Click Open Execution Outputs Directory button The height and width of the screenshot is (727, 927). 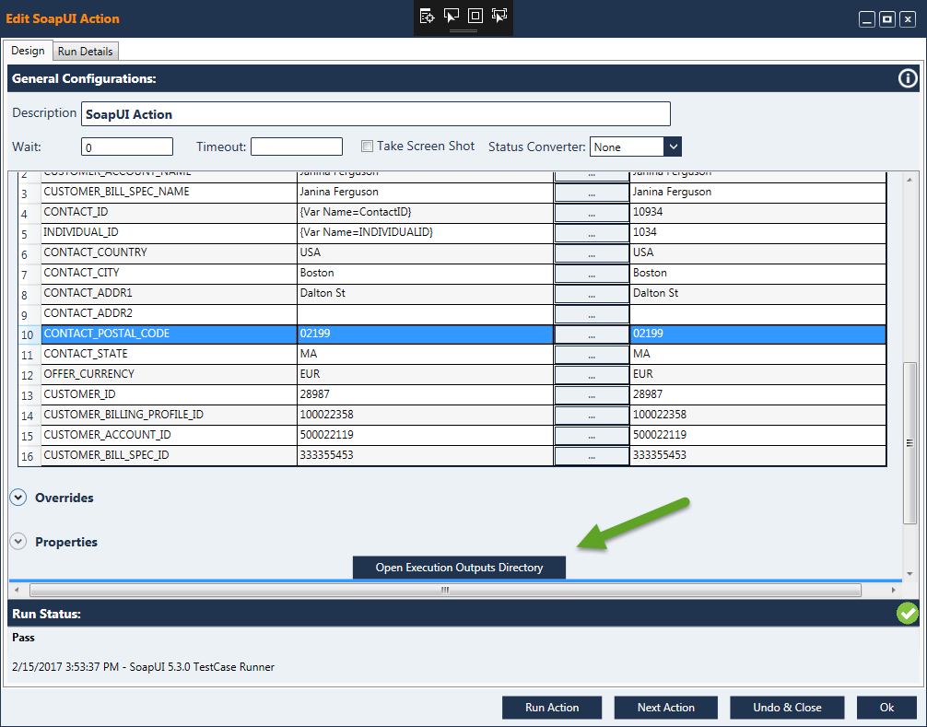[x=460, y=568]
